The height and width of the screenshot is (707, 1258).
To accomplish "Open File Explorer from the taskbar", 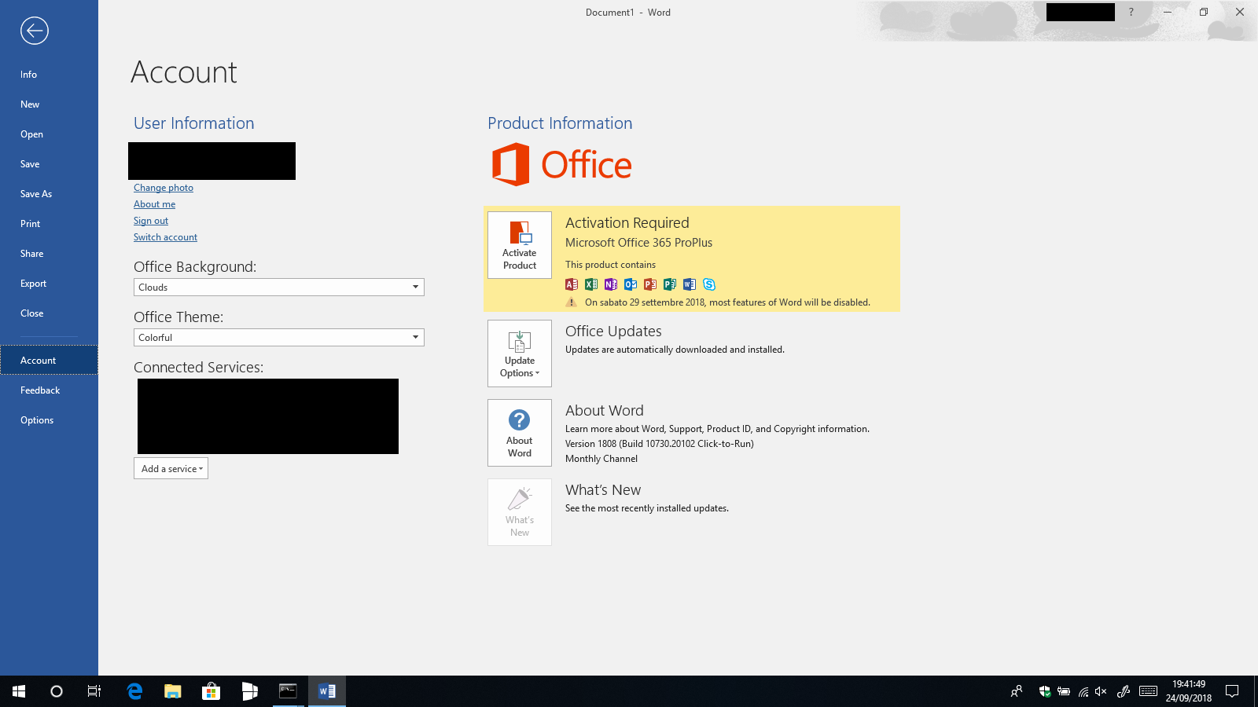I will [x=173, y=691].
